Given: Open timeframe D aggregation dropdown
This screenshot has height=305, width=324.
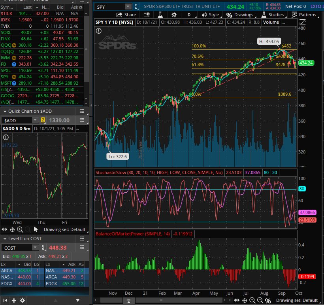Looking at the screenshot, I should click(x=189, y=15).
